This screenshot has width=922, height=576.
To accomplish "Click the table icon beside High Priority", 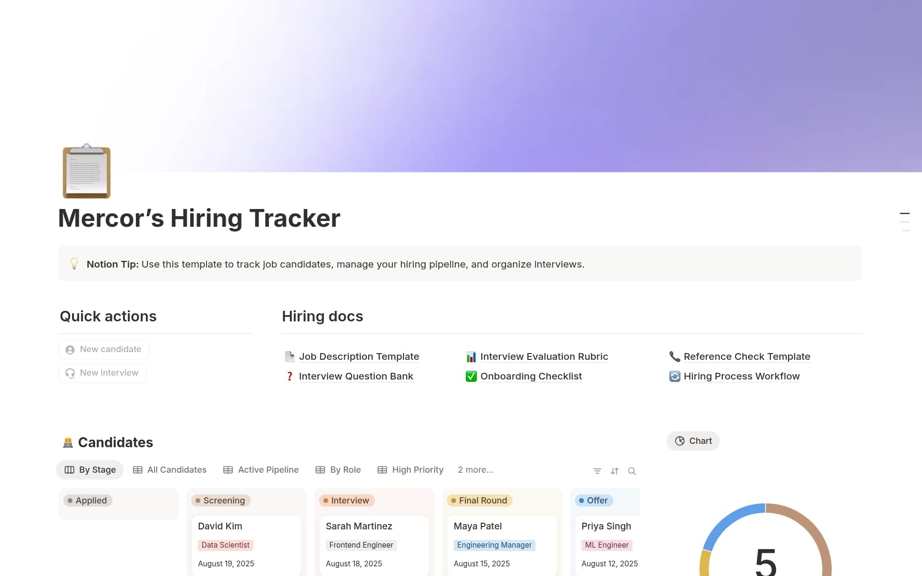I will coord(382,470).
